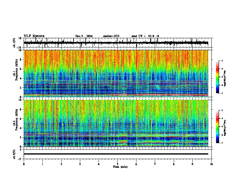Click the "6" kHz tick on ch.1 frequency axis

click(21, 69)
